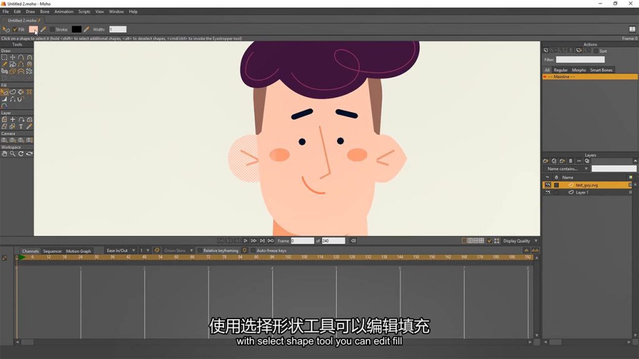Select the Zoom magnifier workspace tool
The height and width of the screenshot is (359, 639).
(12, 153)
